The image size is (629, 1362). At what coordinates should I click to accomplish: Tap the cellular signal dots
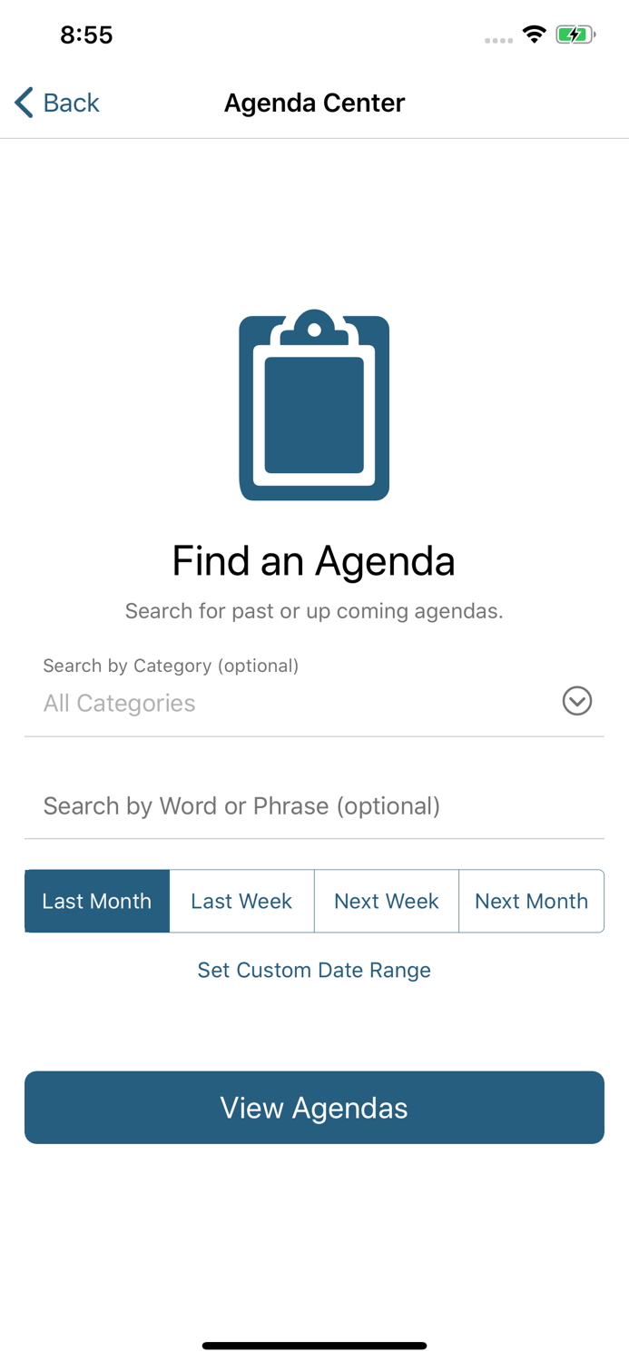coord(498,40)
